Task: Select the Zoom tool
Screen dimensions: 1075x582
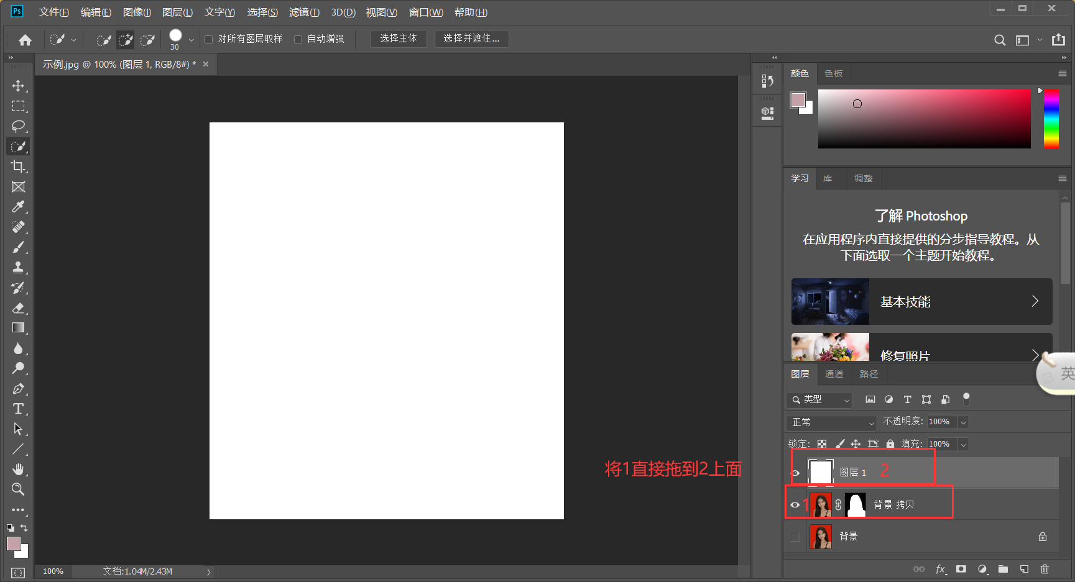Action: point(18,489)
